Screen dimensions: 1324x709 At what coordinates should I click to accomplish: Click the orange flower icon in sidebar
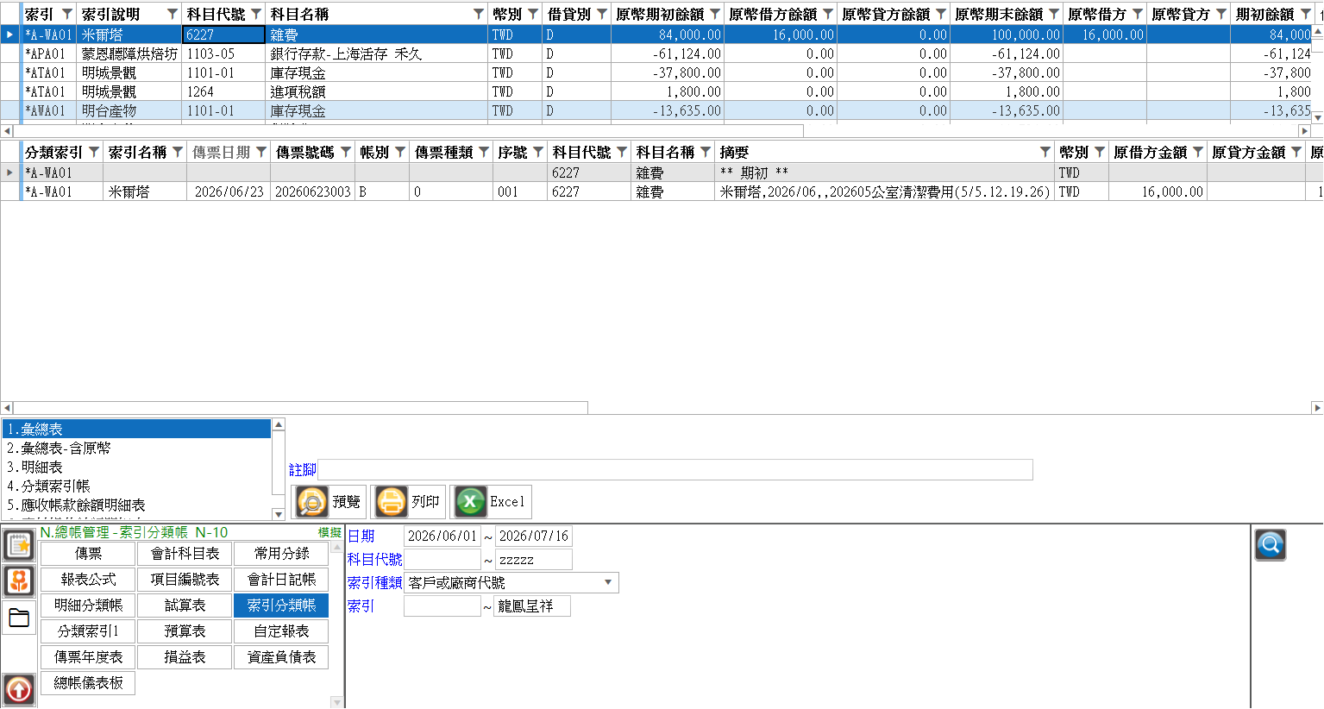(19, 580)
